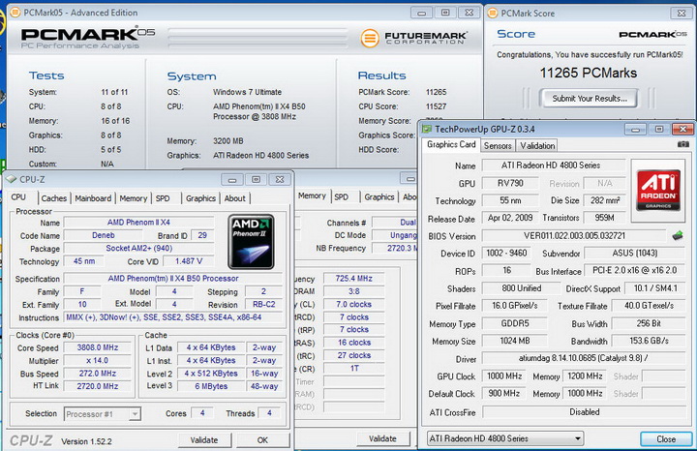Switch to the Mainboard tab in CPU-Z

[x=93, y=198]
